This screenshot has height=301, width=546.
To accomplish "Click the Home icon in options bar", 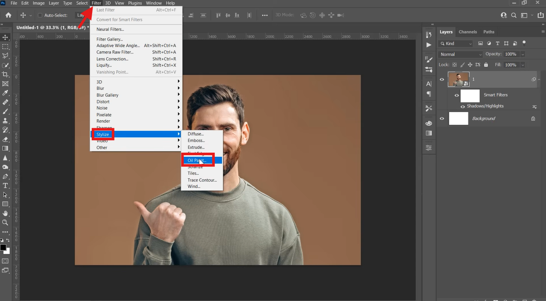I will coord(8,15).
